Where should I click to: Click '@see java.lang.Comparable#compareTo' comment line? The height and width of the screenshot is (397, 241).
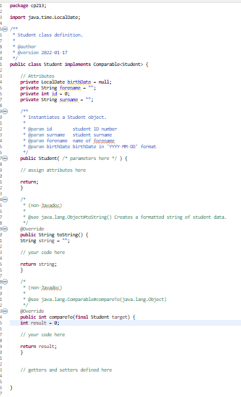coord(97,300)
